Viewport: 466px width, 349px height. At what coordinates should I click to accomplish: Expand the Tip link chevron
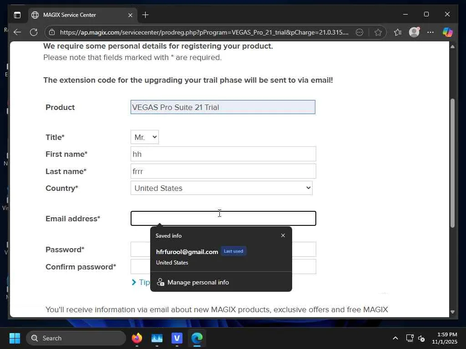(134, 282)
